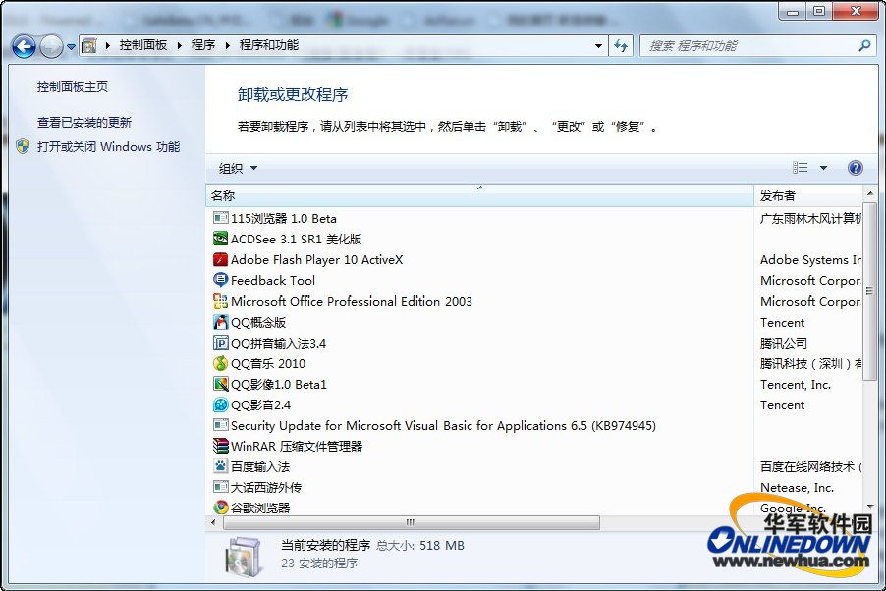Click the search magnifier icon
Viewport: 886px width, 591px height.
click(864, 46)
